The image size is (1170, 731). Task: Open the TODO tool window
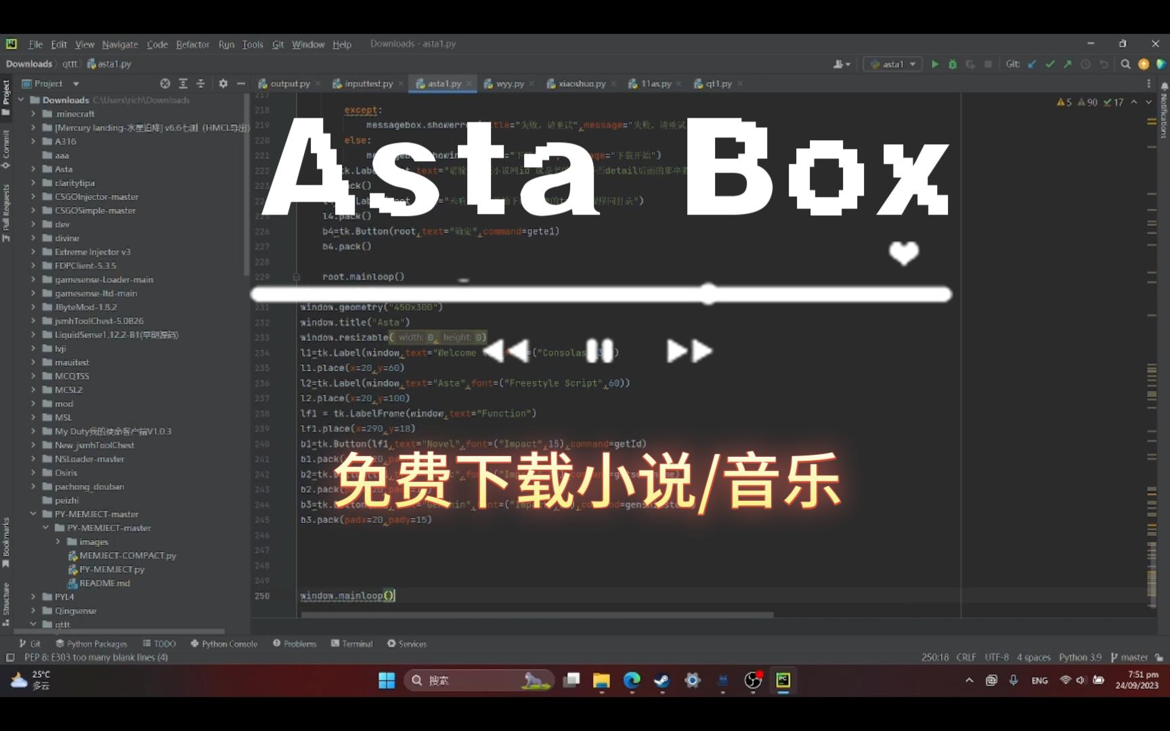159,644
